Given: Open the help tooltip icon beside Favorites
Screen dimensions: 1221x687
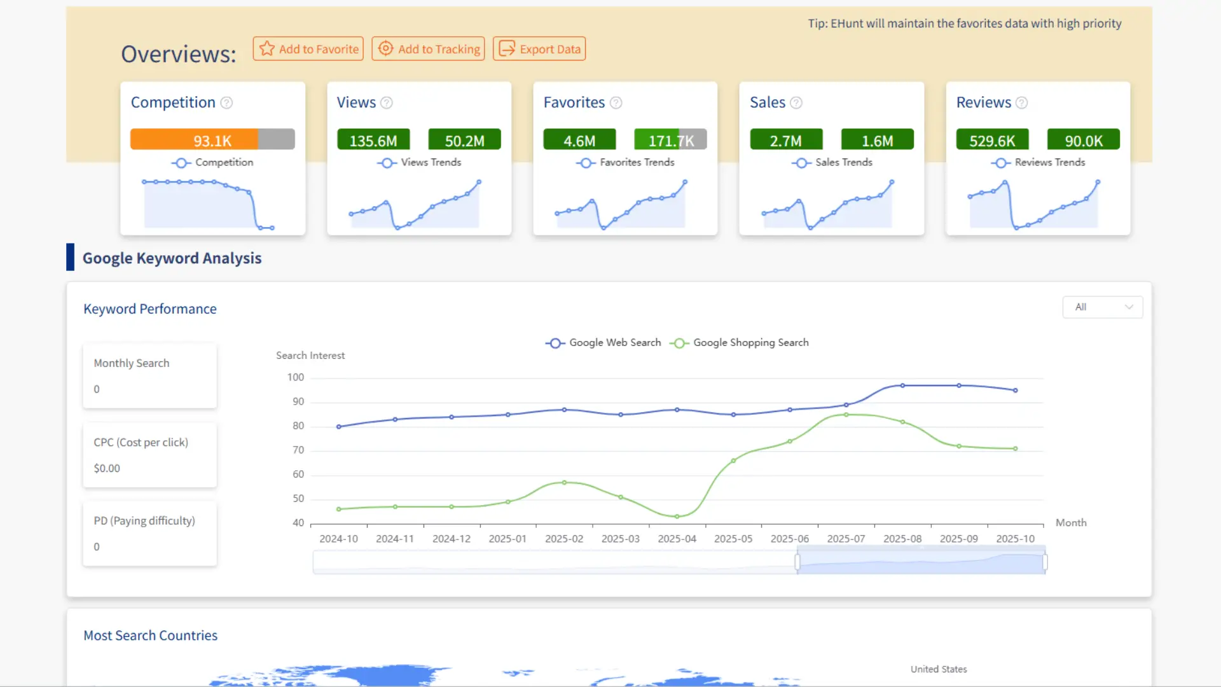Looking at the screenshot, I should coord(616,102).
